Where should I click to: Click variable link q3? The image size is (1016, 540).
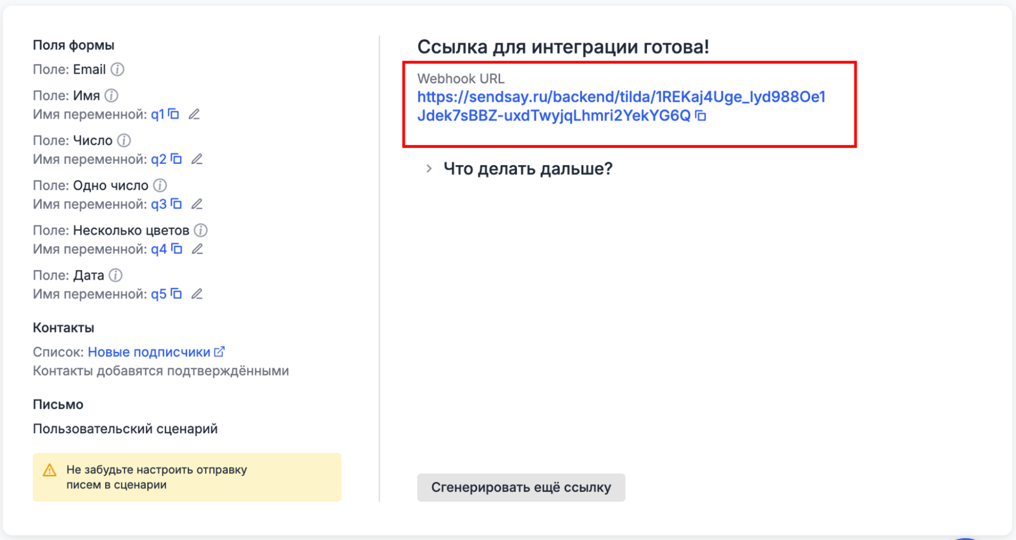click(x=159, y=204)
